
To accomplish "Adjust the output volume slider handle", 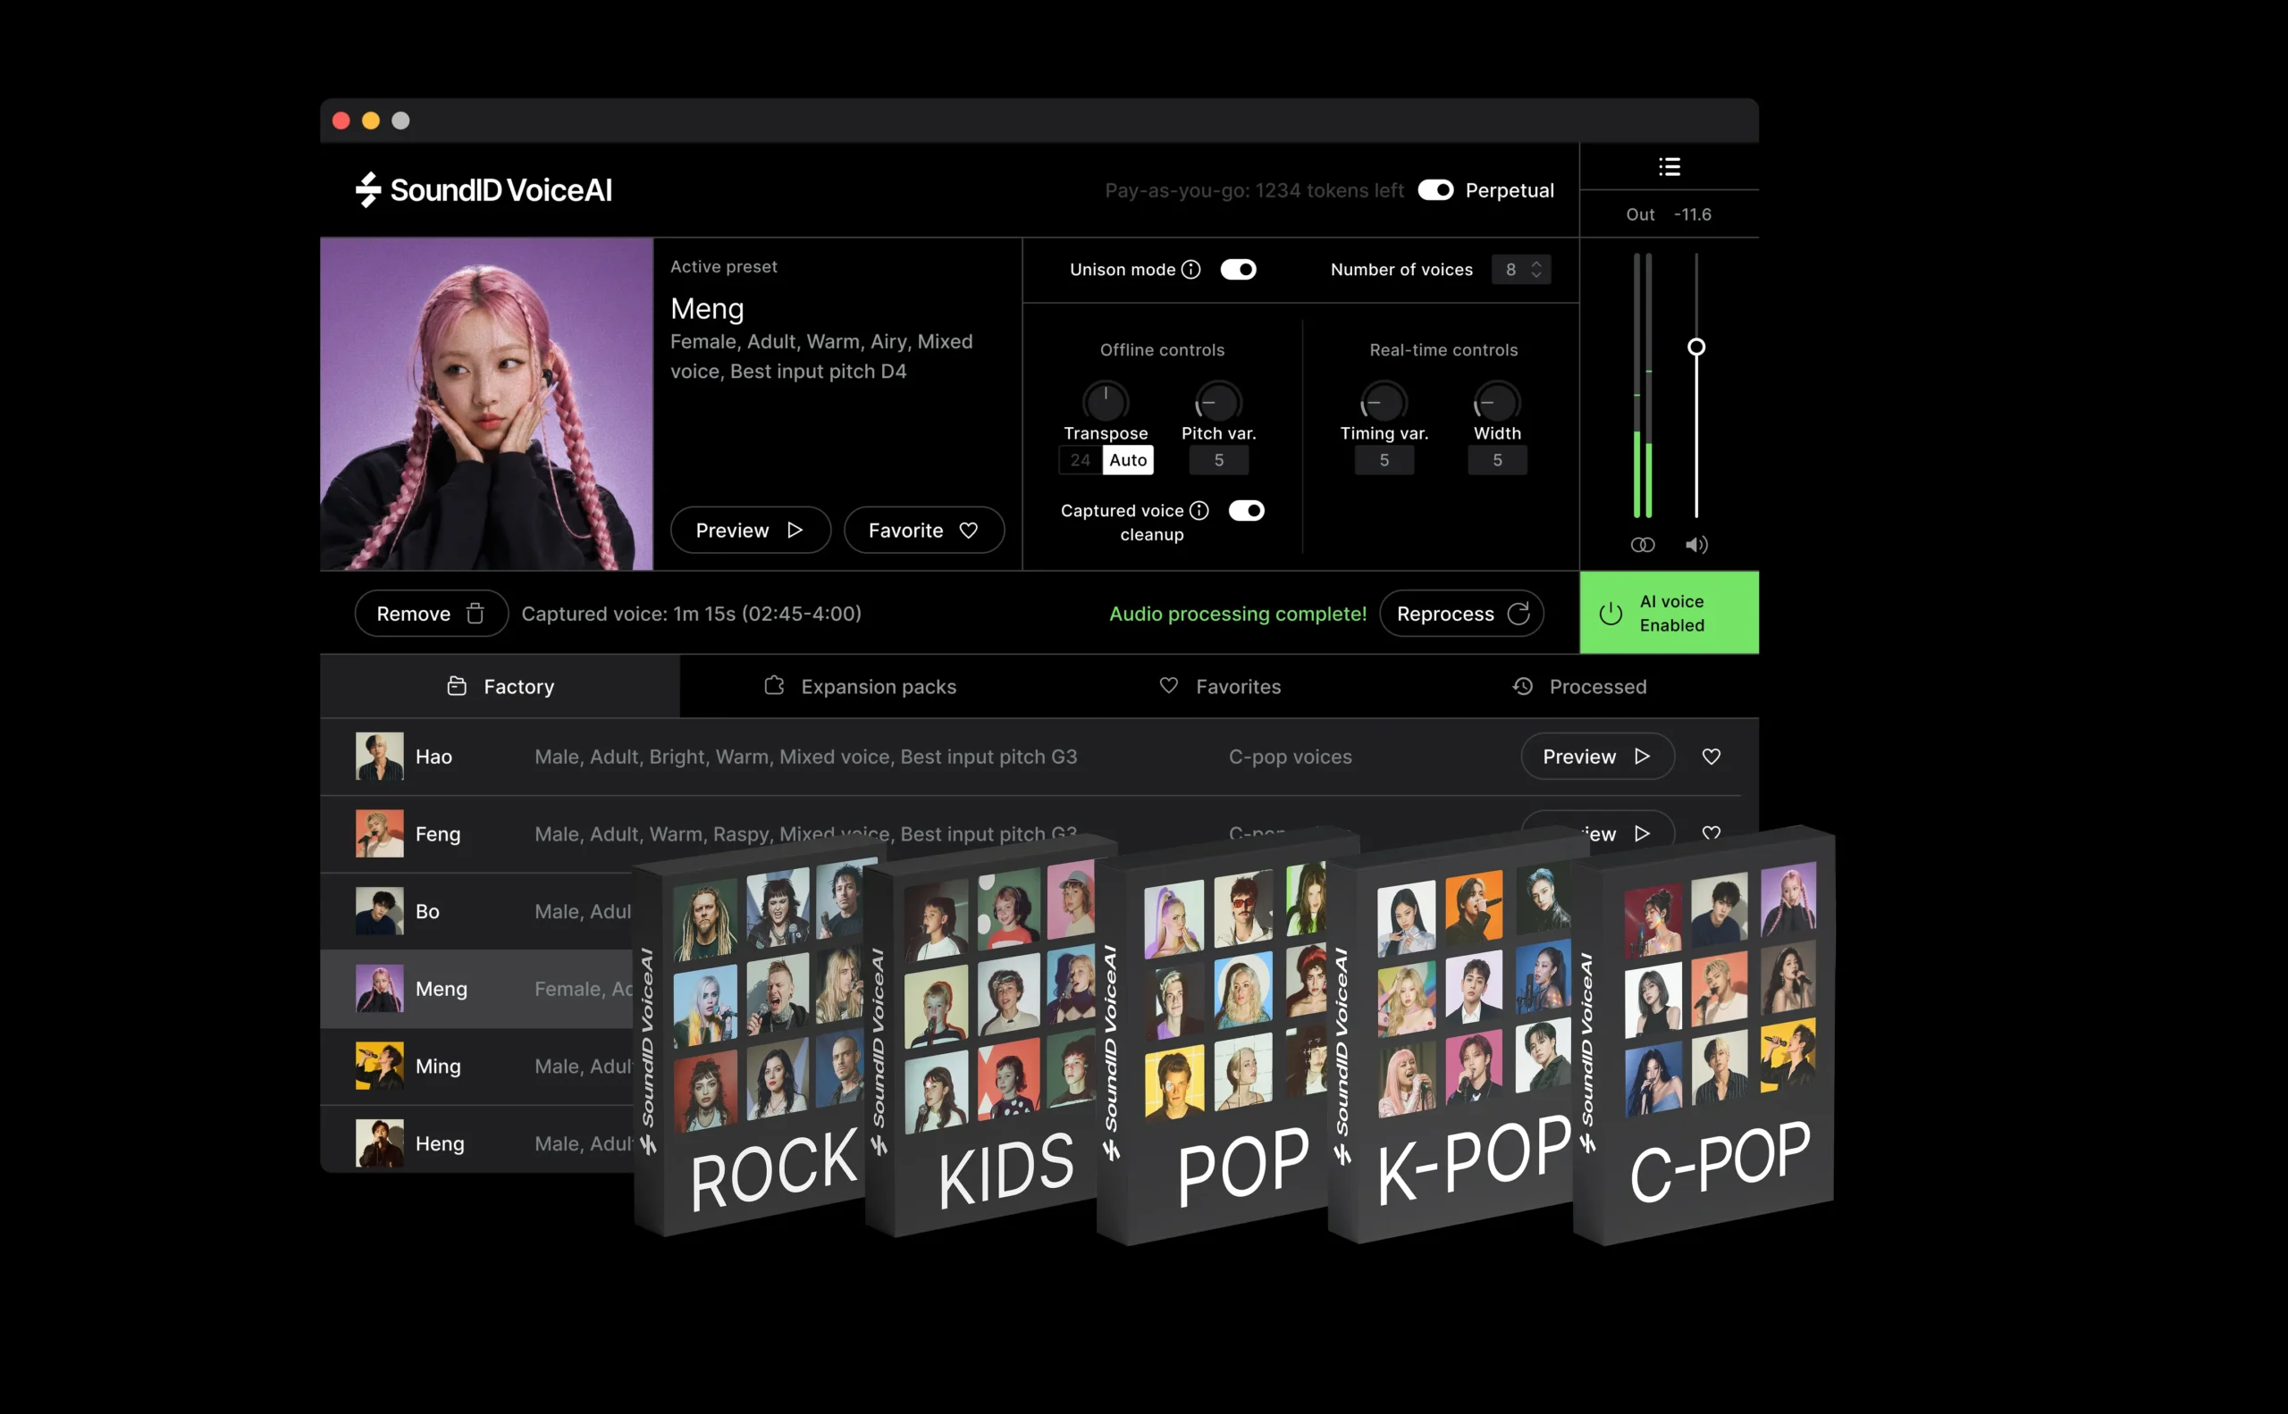I will click(x=1695, y=347).
